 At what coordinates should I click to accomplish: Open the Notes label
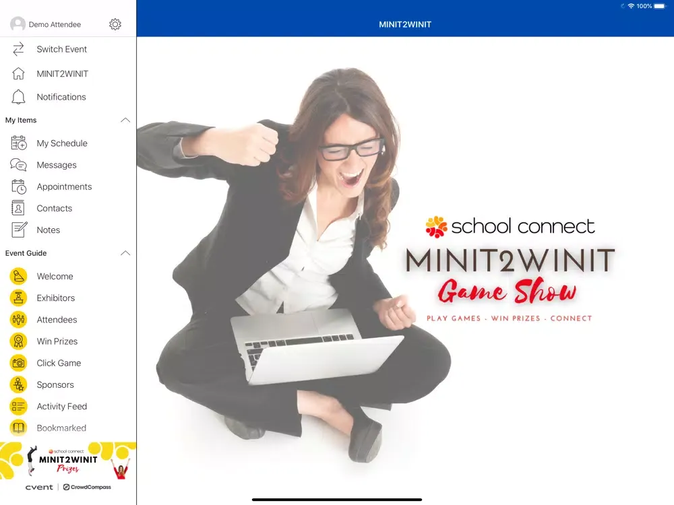(49, 230)
